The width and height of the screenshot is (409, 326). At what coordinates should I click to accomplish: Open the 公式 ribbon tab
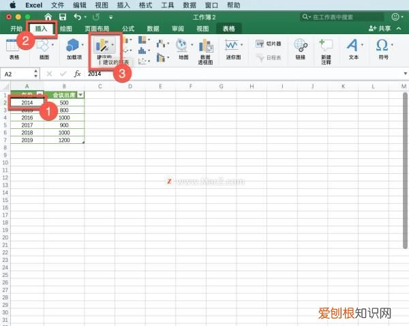click(128, 29)
